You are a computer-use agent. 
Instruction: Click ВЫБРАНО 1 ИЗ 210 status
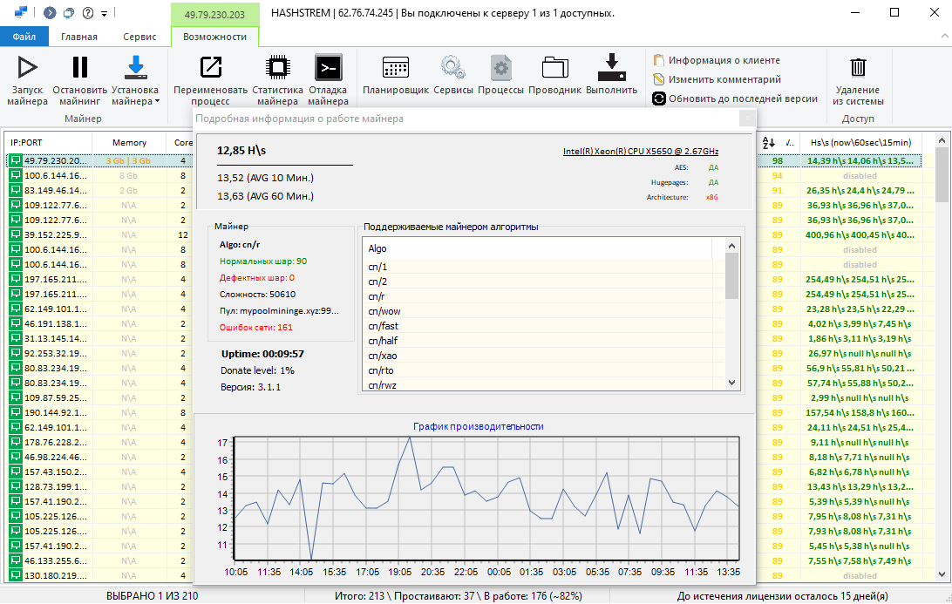tap(153, 596)
